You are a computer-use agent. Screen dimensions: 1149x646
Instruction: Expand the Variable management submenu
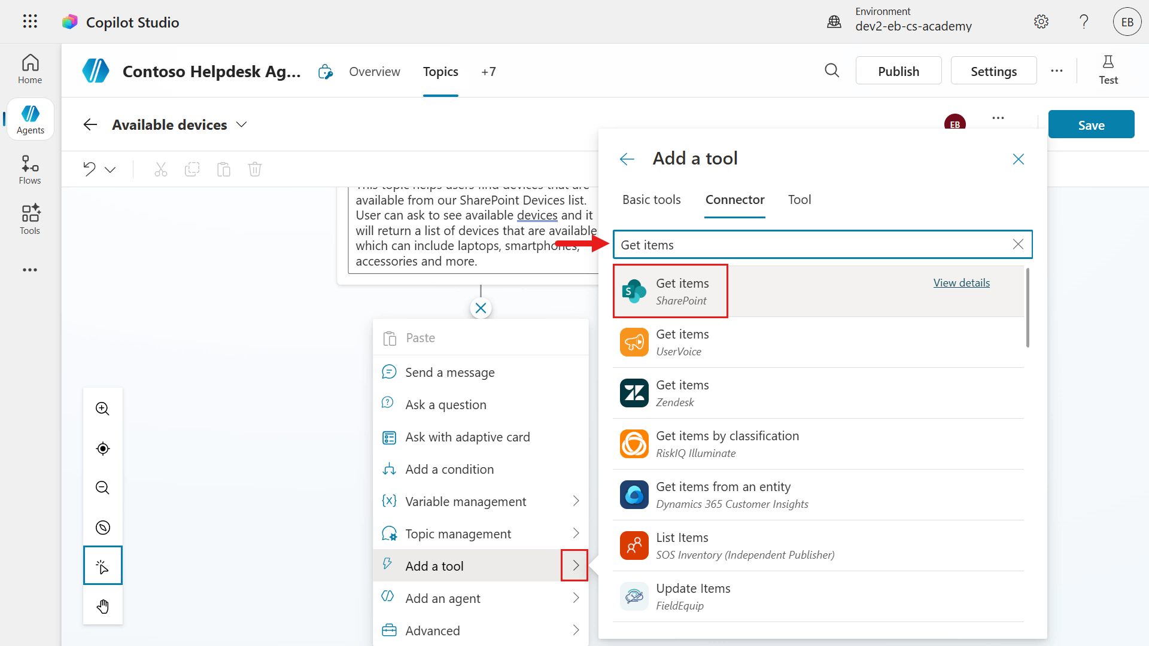576,501
